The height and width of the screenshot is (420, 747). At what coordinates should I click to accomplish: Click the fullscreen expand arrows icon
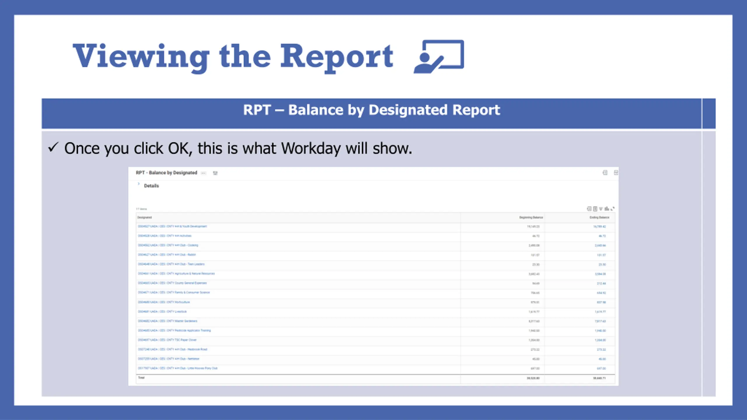click(x=612, y=209)
